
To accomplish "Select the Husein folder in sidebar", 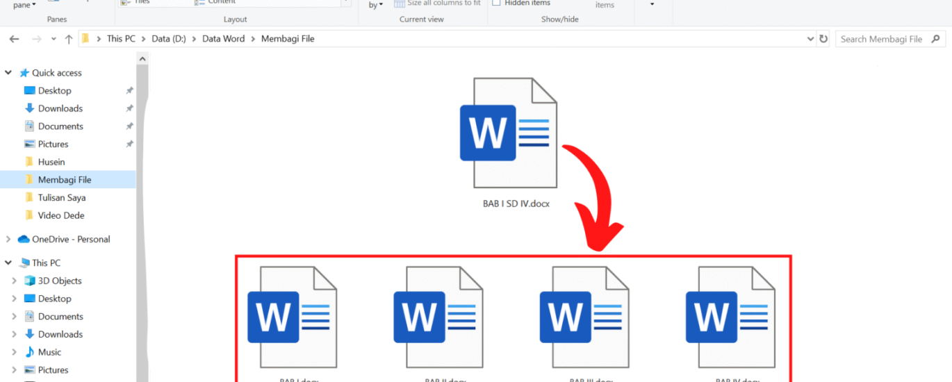I will [x=51, y=162].
